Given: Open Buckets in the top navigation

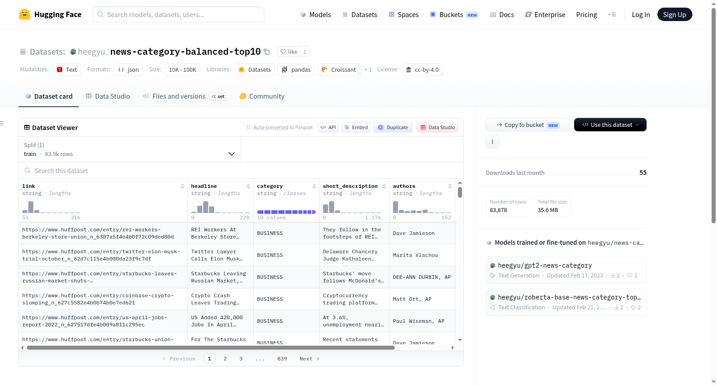Looking at the screenshot, I should [x=454, y=14].
